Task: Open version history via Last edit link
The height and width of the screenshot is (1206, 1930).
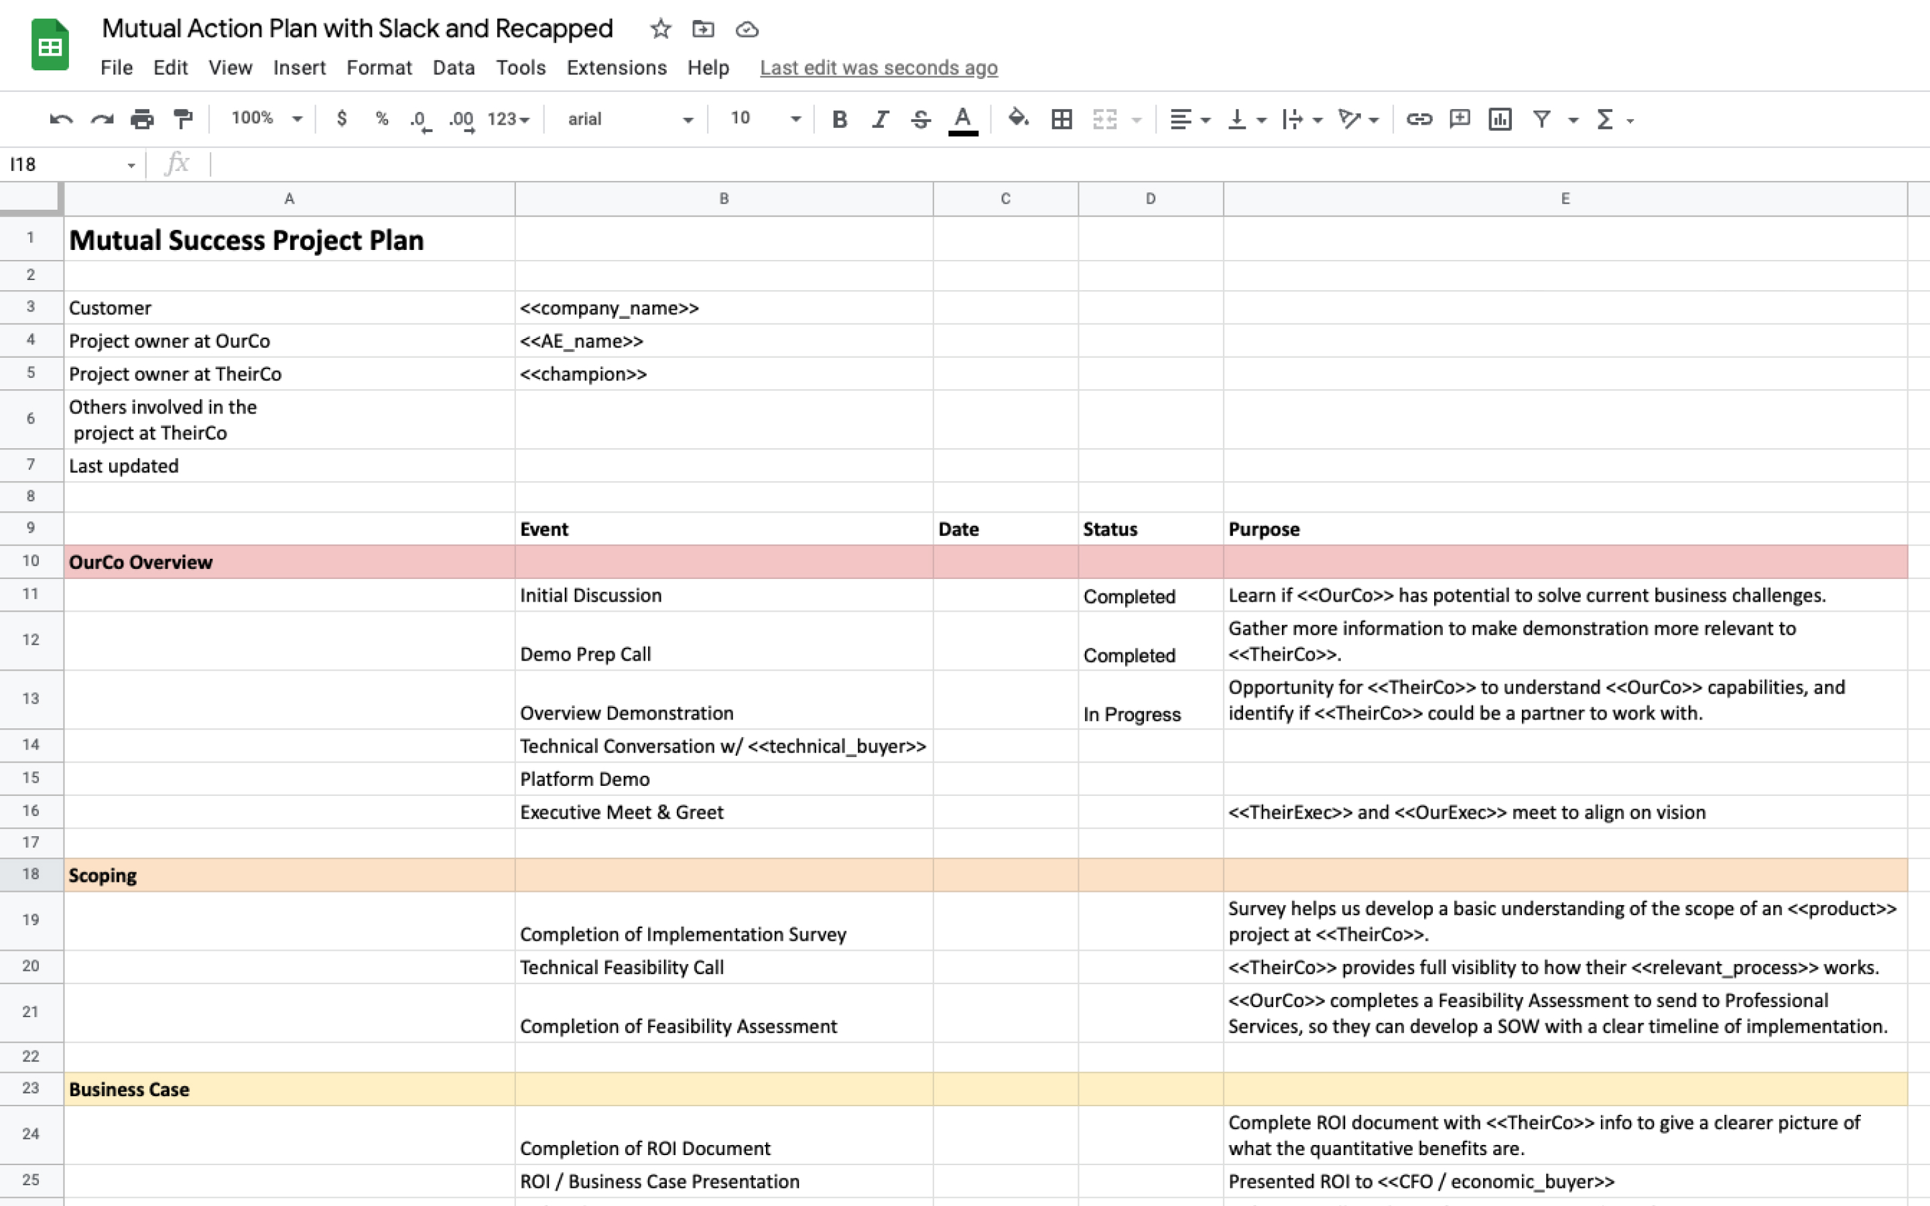Action: (878, 68)
